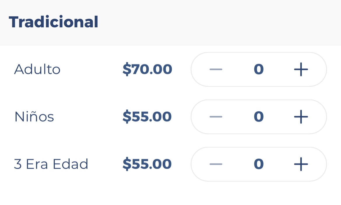Image resolution: width=341 pixels, height=205 pixels.
Task: Select the Niños quantity number
Action: click(x=259, y=117)
